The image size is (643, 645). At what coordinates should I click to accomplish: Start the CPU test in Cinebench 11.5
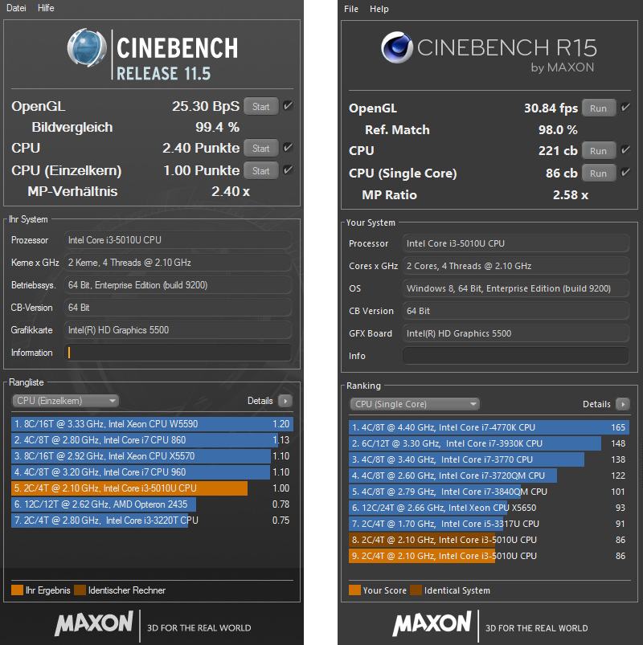261,148
